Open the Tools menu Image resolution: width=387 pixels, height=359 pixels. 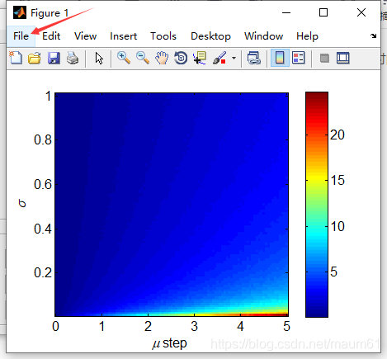coord(163,36)
